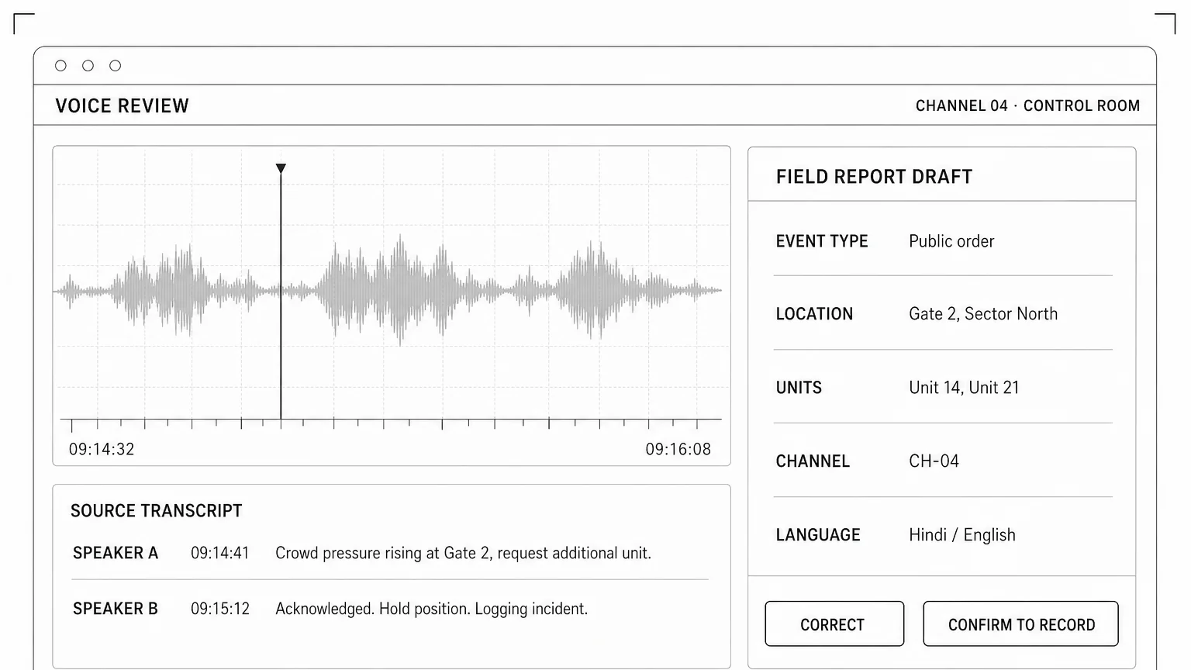
Task: Select the start timestamp 09:14:32
Action: (102, 449)
